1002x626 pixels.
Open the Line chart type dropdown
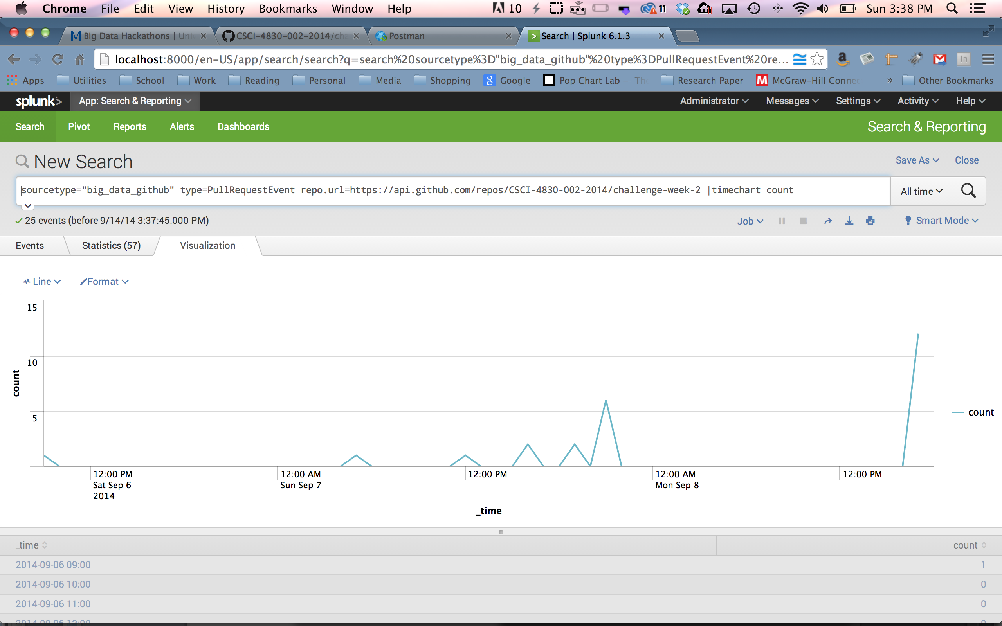(42, 282)
